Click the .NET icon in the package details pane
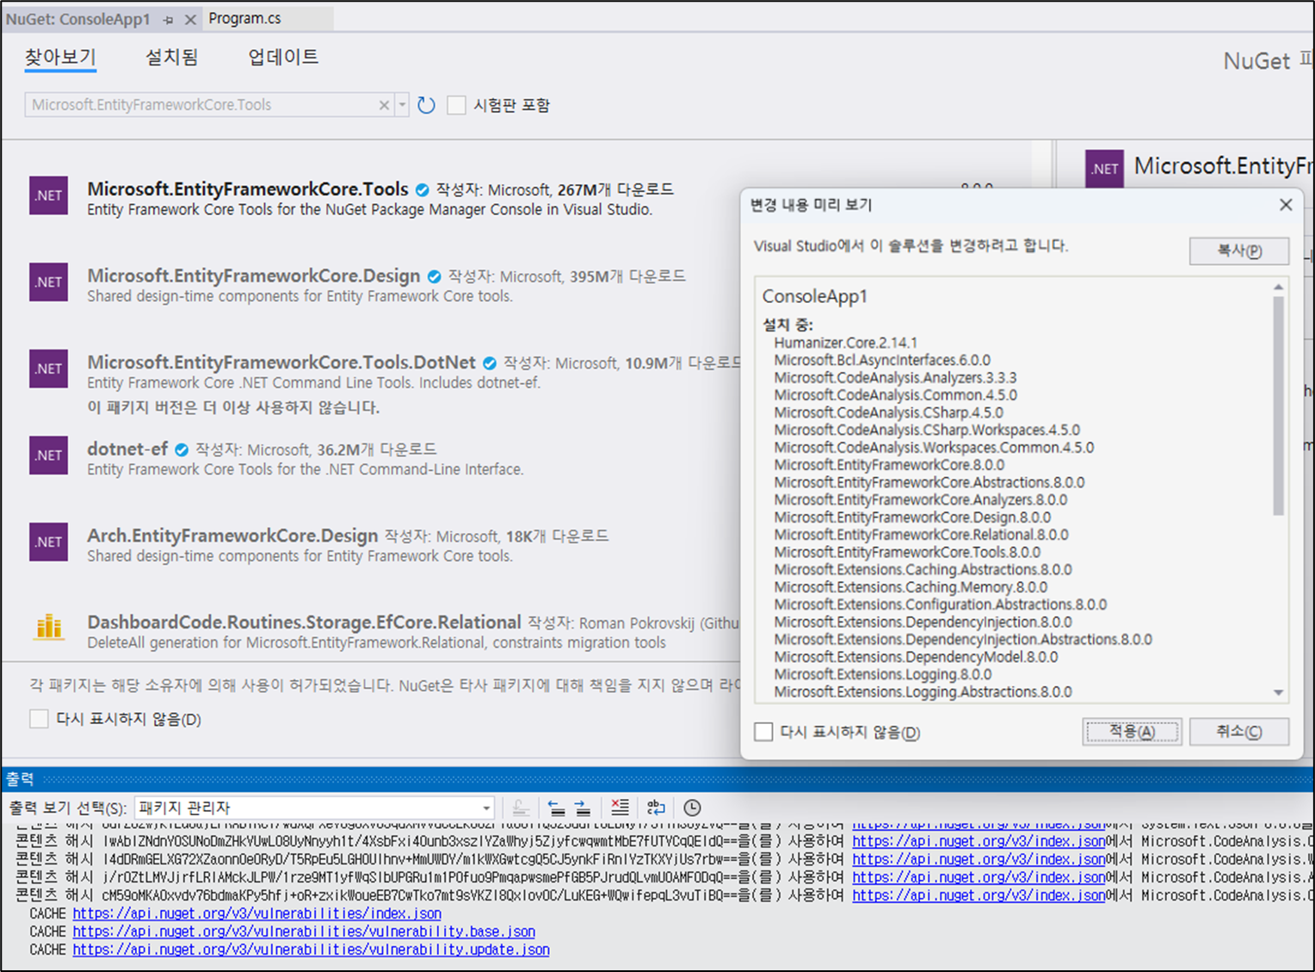Image resolution: width=1315 pixels, height=972 pixels. [x=1105, y=169]
